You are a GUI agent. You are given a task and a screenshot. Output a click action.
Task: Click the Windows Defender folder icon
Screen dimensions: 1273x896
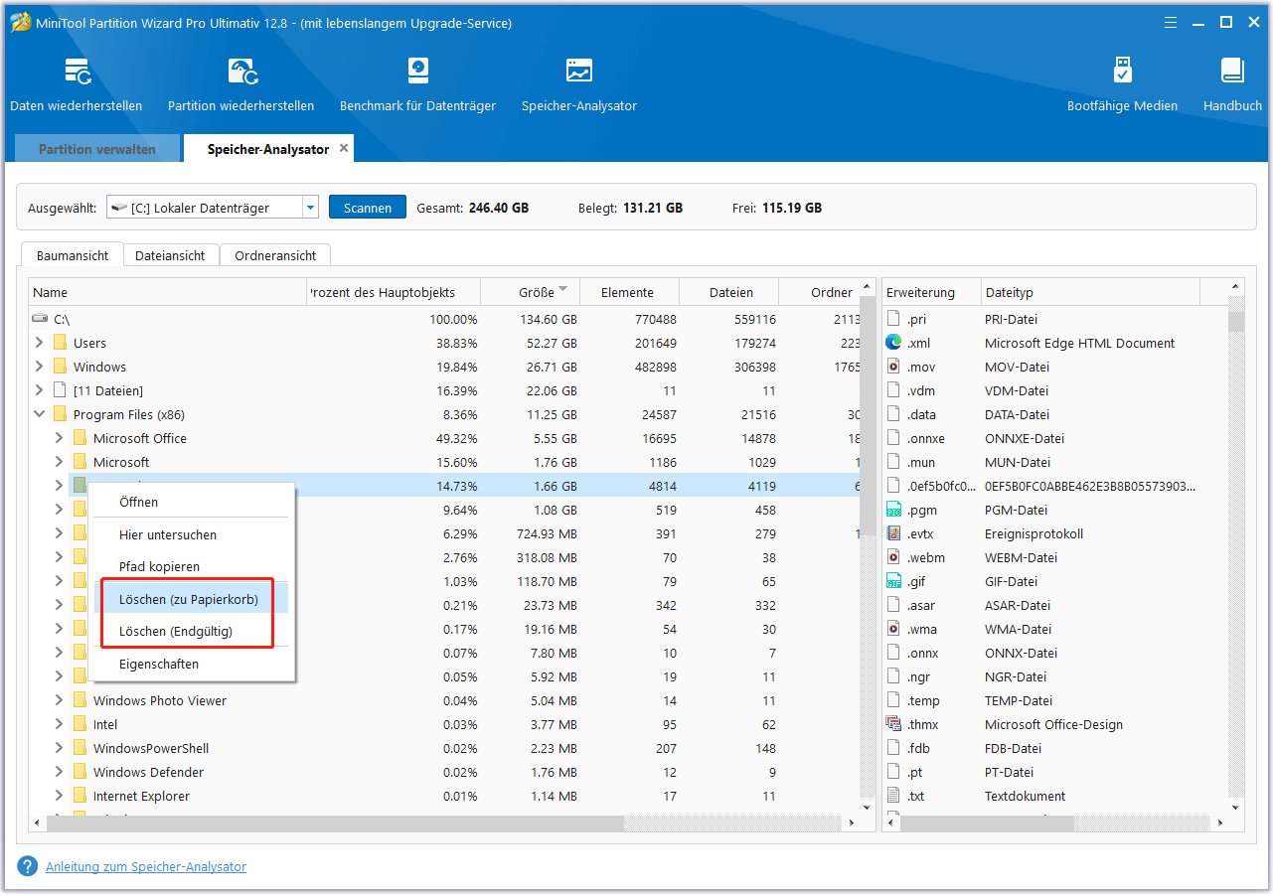click(80, 772)
